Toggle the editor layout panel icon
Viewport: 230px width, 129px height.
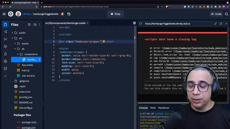pyautogui.click(x=134, y=23)
